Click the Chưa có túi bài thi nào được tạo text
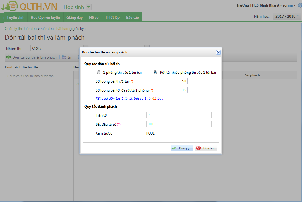This screenshot has height=202, width=302. (x=31, y=76)
